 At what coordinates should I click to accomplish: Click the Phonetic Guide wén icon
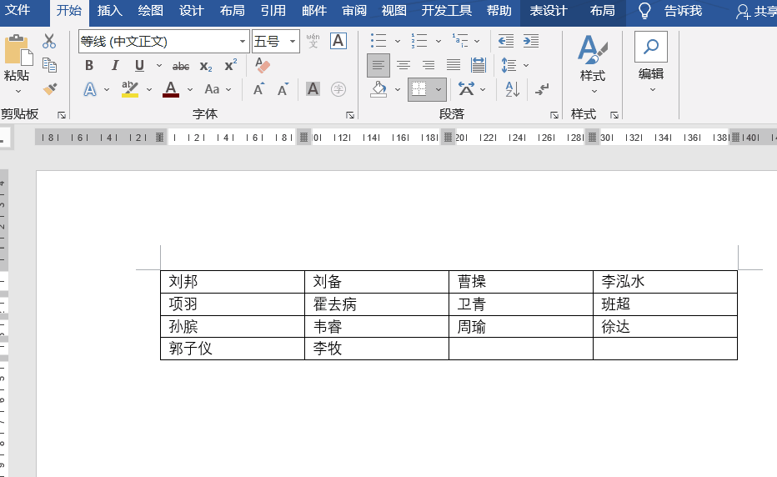point(313,41)
